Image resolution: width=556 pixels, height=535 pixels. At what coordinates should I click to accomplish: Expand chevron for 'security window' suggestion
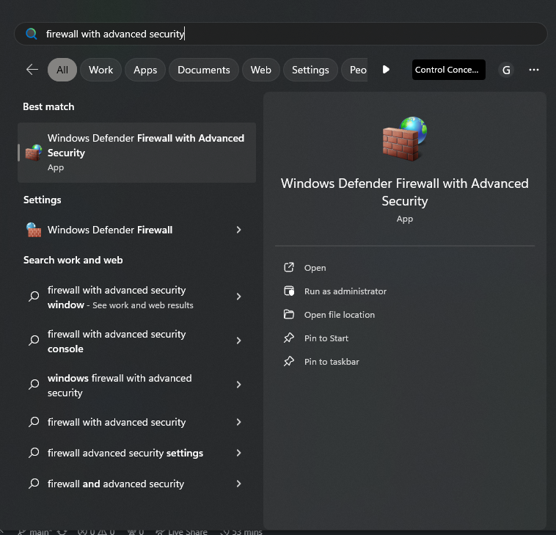point(238,296)
